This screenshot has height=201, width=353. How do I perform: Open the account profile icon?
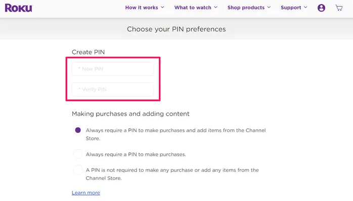[x=321, y=8]
